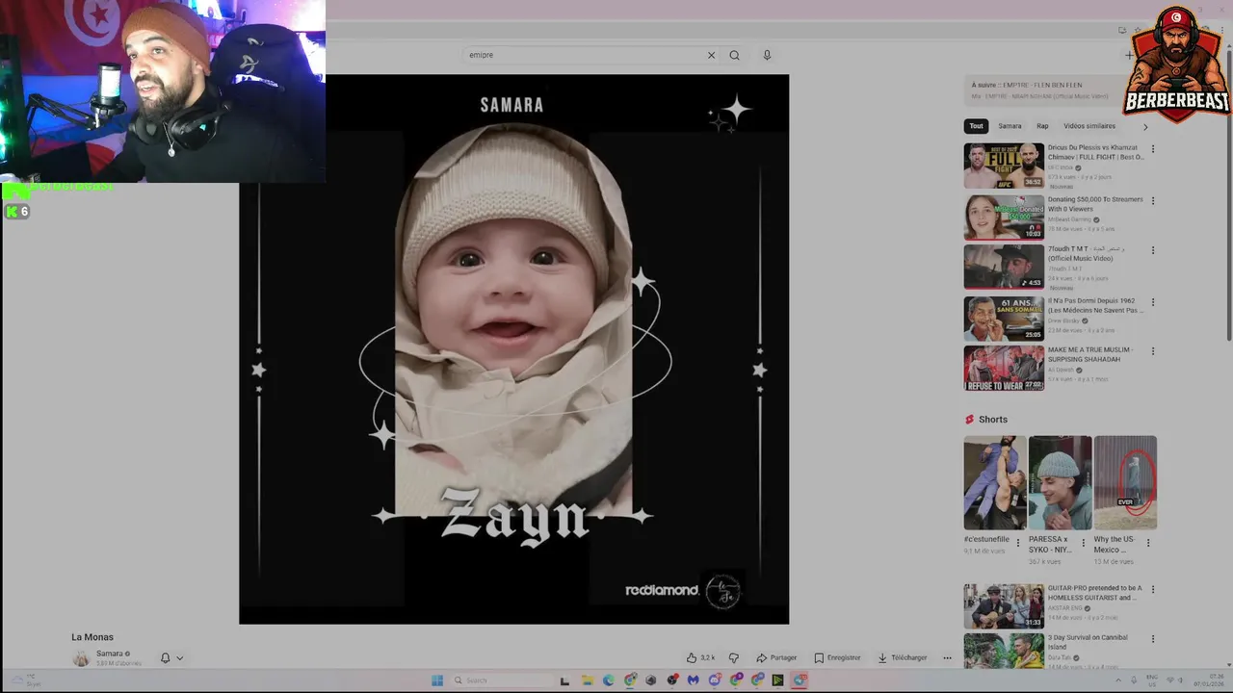The height and width of the screenshot is (693, 1233).
Task: Open Samara channel avatar below the title
Action: coord(81,658)
